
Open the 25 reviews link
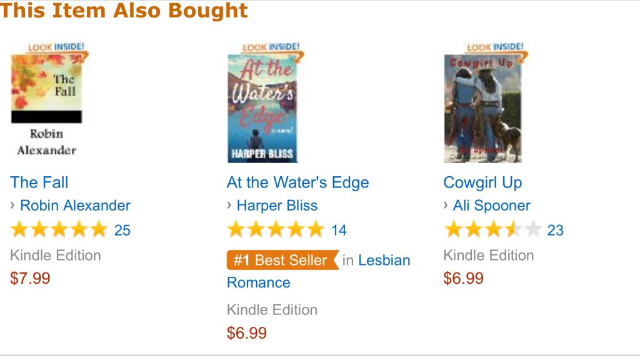pyautogui.click(x=122, y=231)
